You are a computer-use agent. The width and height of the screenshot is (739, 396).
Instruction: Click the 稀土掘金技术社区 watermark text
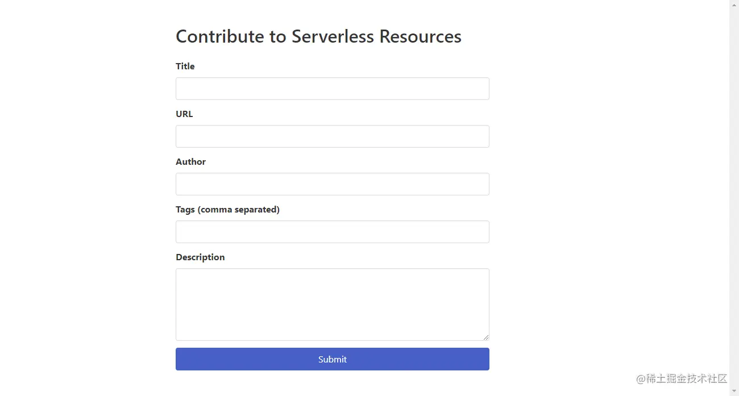coord(687,378)
